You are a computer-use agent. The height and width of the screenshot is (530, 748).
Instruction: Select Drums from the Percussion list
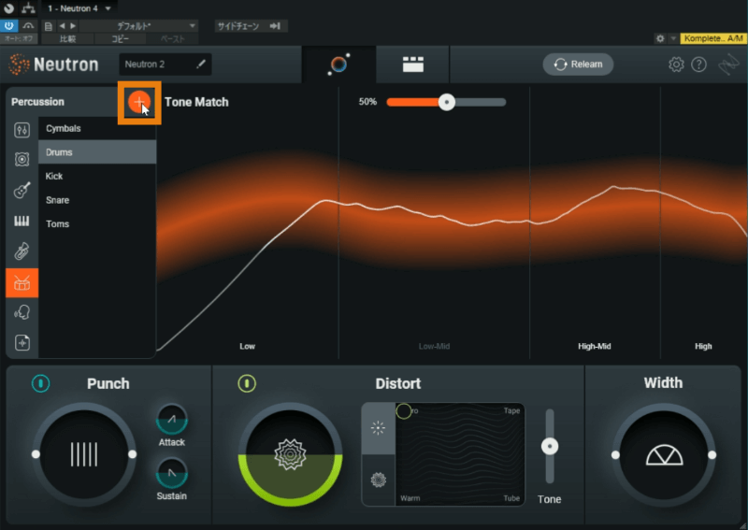(x=97, y=152)
